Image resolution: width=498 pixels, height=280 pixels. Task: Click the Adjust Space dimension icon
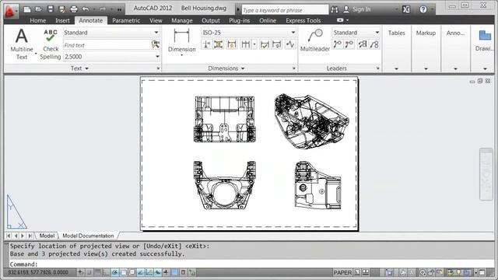(x=218, y=44)
